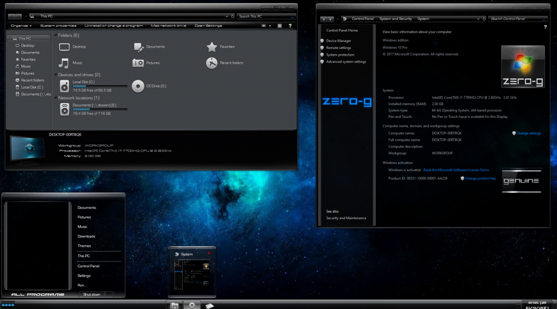Select Control Panel in the start menu
The height and width of the screenshot is (309, 557).
click(x=89, y=266)
